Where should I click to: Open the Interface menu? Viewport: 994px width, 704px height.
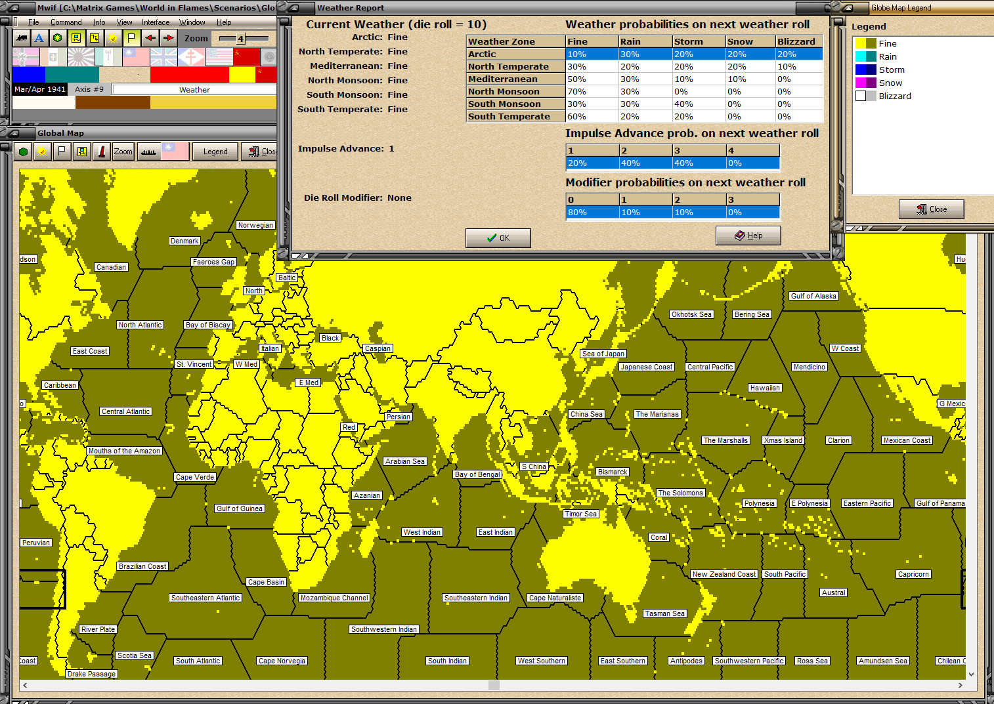(156, 22)
